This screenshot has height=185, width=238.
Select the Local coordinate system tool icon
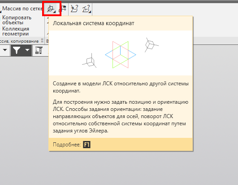(x=51, y=9)
